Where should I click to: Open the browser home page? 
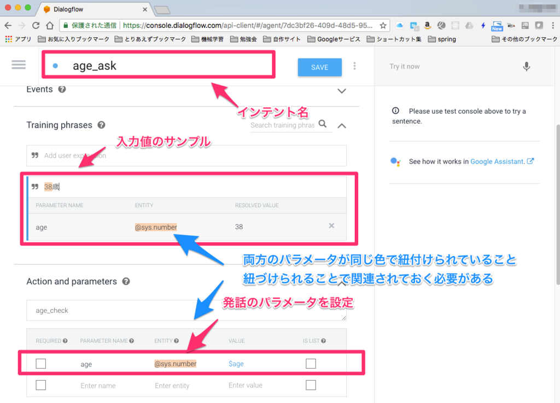[50, 25]
